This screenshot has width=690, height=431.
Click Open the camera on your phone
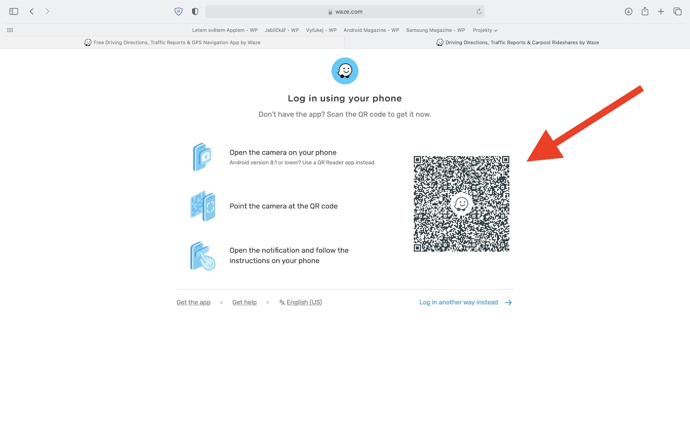tap(283, 153)
